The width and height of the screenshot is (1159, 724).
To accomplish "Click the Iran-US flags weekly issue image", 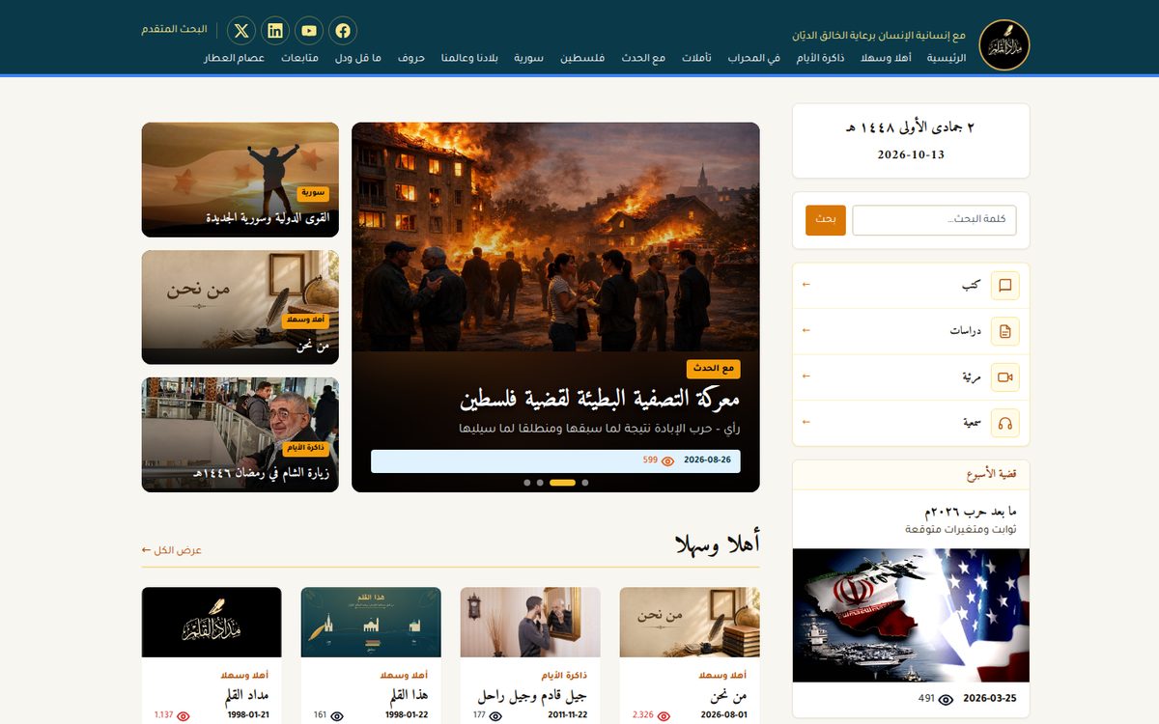I will point(911,616).
